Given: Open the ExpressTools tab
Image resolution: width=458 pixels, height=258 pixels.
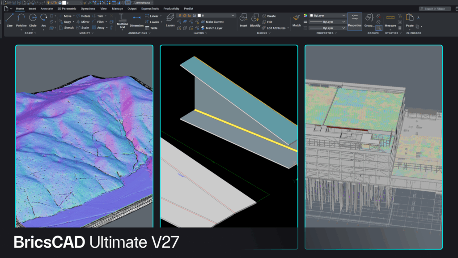Looking at the screenshot, I should click(150, 9).
